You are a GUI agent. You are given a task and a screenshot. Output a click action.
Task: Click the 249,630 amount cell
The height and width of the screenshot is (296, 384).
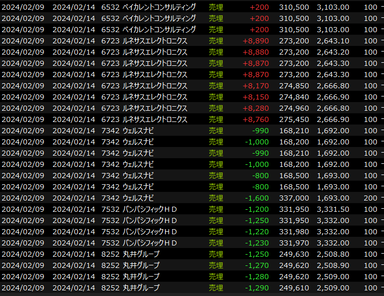294,254
